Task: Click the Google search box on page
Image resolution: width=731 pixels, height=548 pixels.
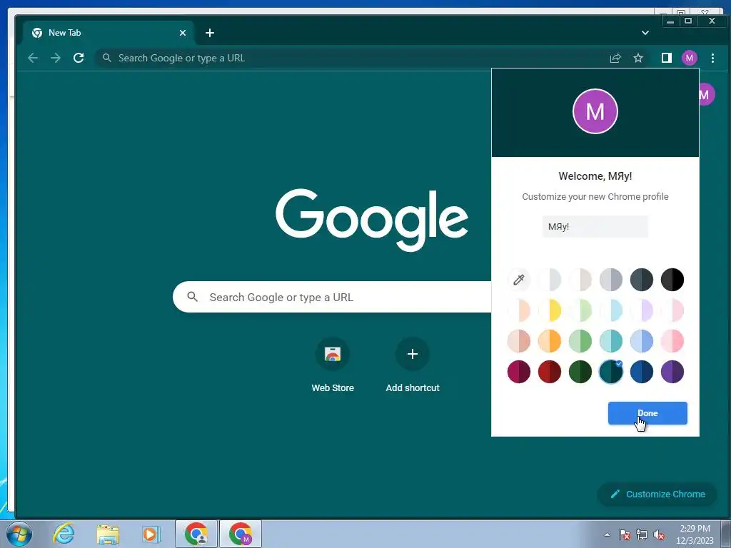Action: tap(332, 297)
